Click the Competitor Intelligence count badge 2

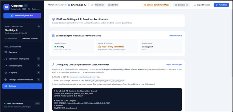coord(38,59)
